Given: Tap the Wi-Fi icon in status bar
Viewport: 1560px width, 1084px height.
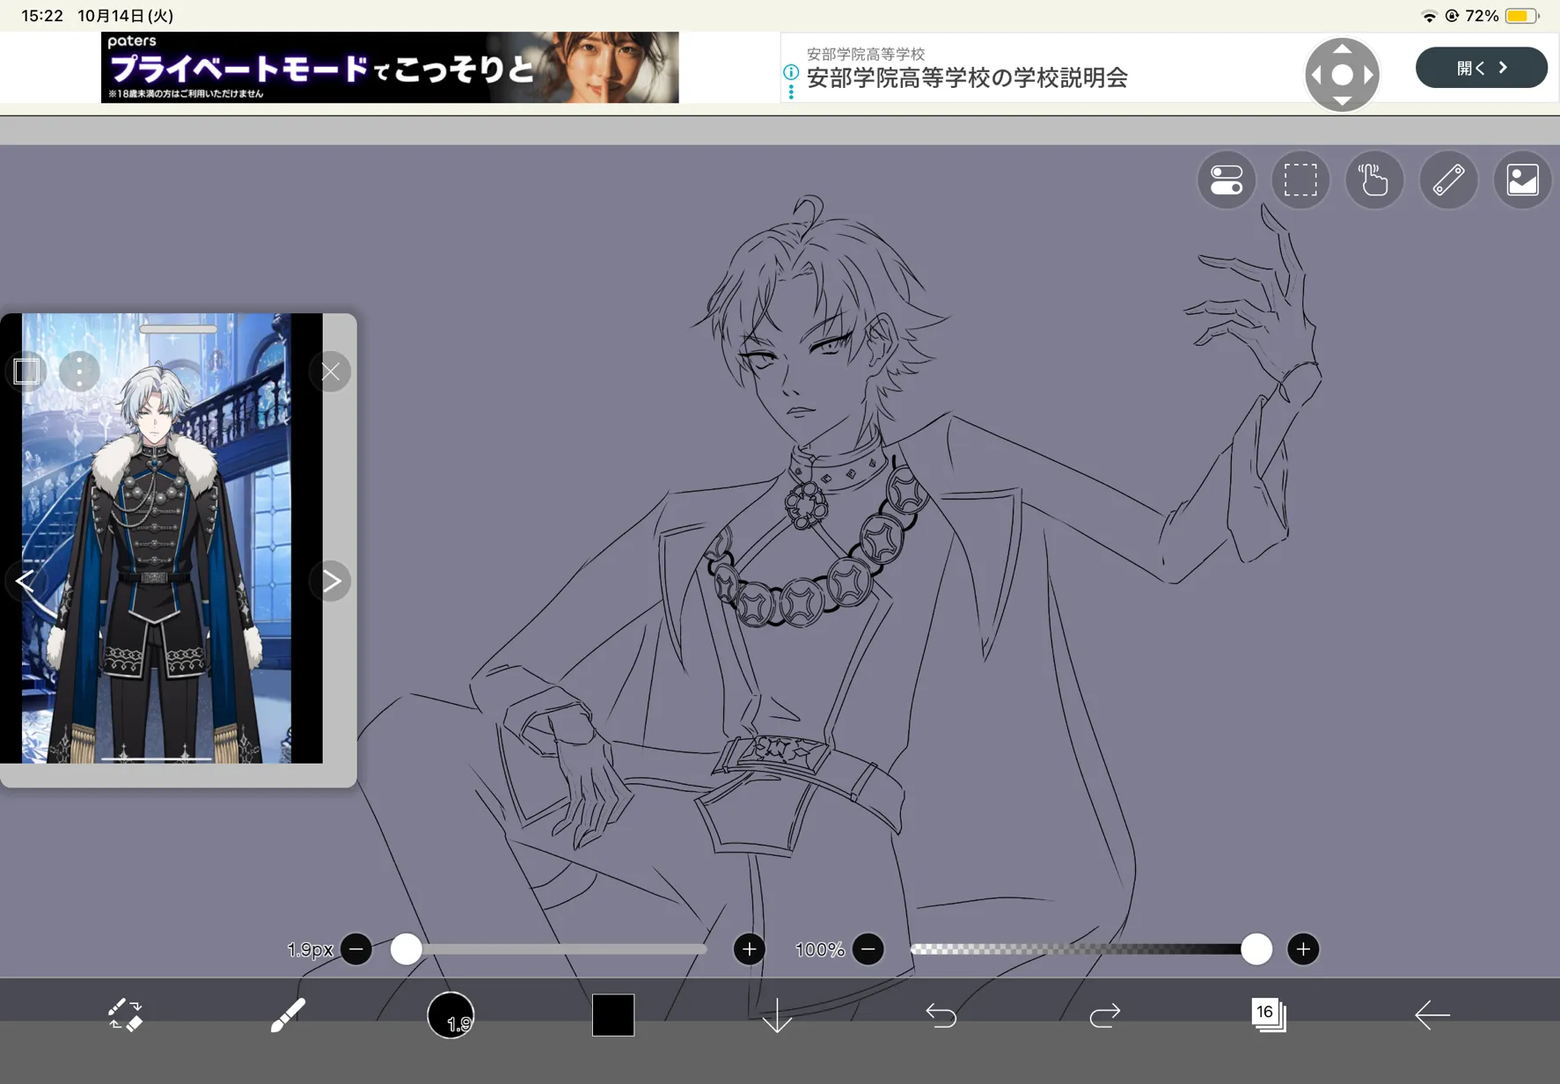Looking at the screenshot, I should coord(1429,16).
